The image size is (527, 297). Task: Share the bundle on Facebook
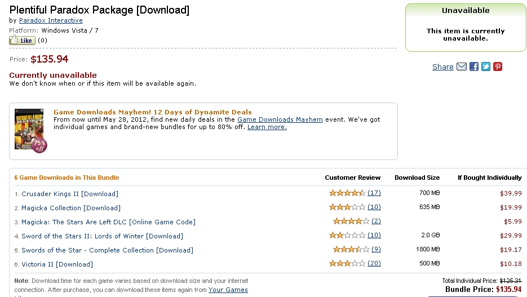(x=474, y=67)
